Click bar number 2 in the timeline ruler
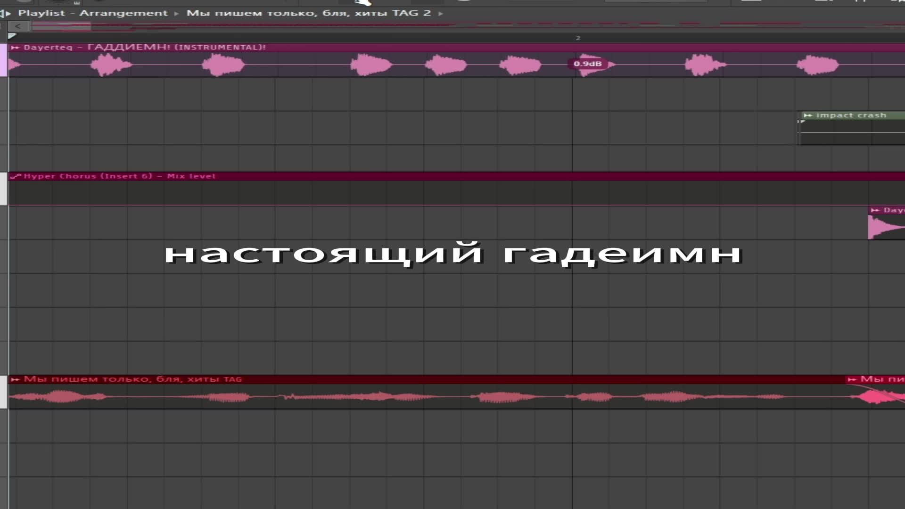This screenshot has width=905, height=509. 578,38
